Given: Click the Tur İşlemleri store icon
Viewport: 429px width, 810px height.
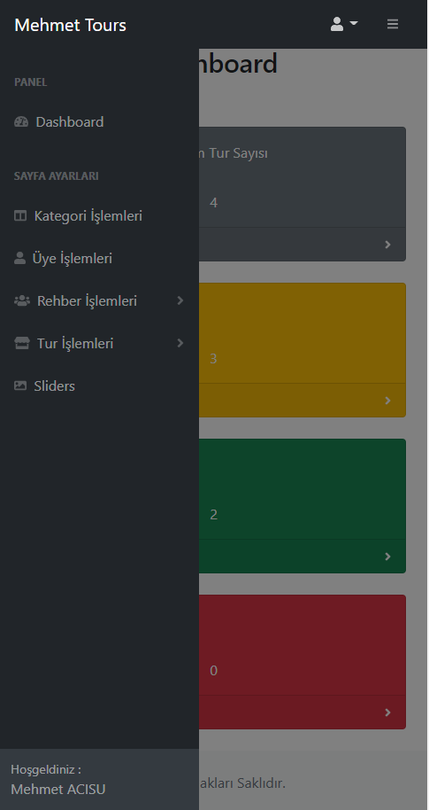Looking at the screenshot, I should click(x=21, y=344).
